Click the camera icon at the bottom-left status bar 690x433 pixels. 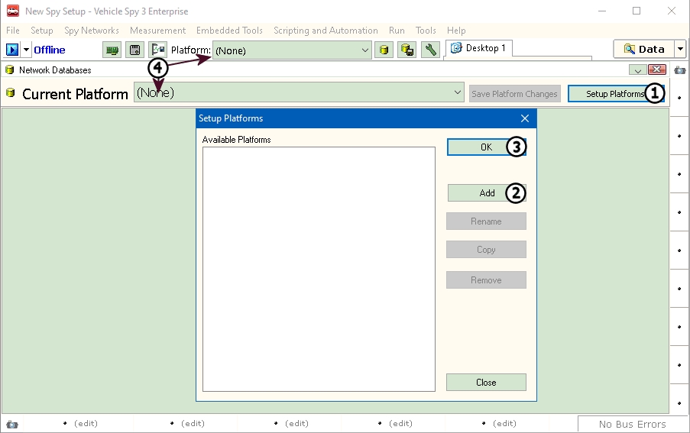coord(11,424)
